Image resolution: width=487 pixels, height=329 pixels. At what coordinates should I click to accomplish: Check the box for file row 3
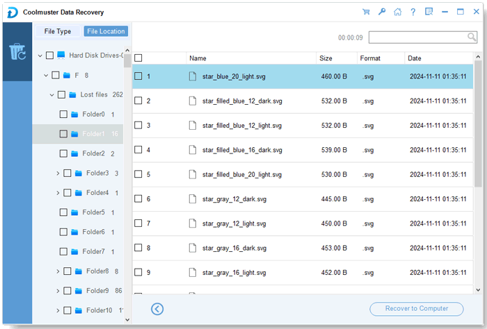138,125
